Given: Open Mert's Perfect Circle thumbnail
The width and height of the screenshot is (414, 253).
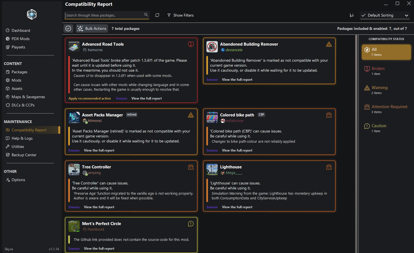Looking at the screenshot, I should point(74,226).
